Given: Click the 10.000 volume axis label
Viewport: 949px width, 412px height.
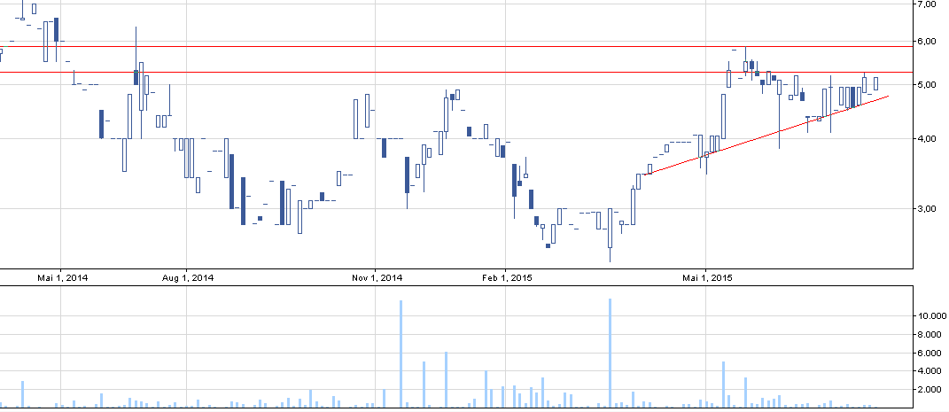Looking at the screenshot, I should (932, 316).
